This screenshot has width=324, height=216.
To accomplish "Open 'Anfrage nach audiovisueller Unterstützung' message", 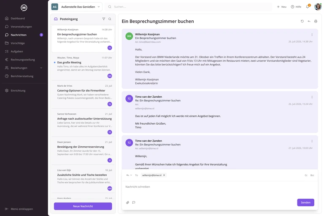I will click(x=83, y=123).
